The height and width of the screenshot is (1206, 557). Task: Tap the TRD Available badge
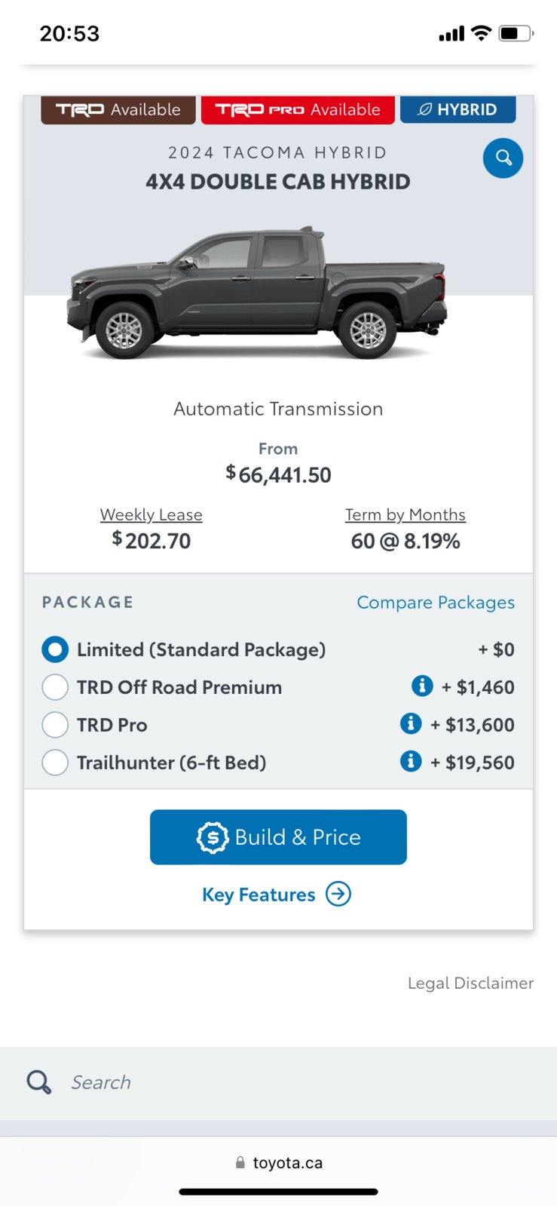pos(118,109)
